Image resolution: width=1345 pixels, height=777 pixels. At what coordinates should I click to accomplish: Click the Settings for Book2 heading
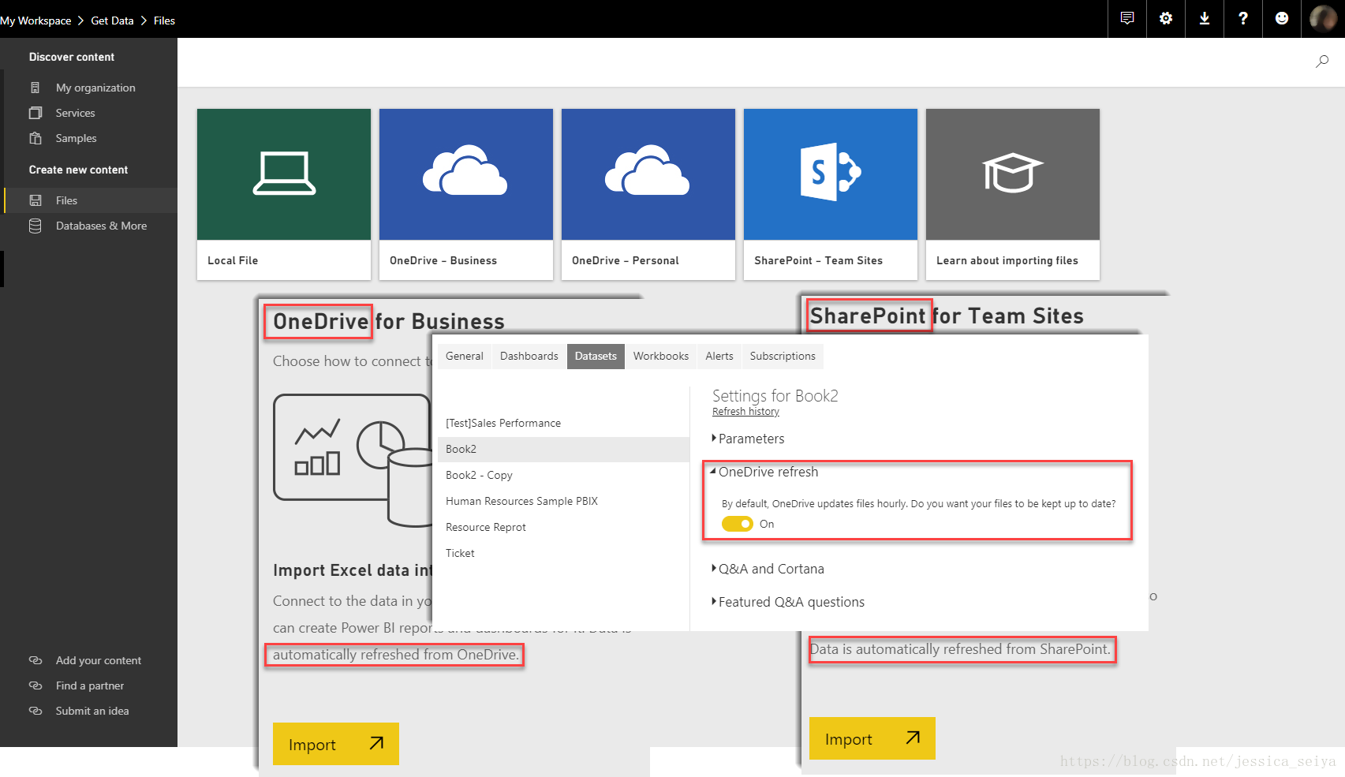(x=775, y=395)
